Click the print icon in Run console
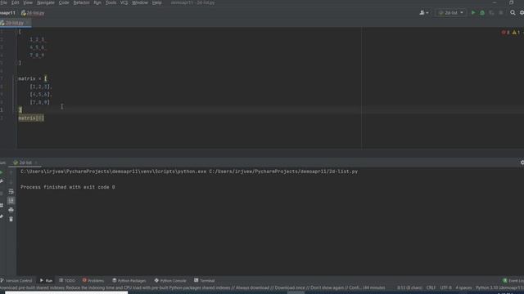The width and height of the screenshot is (524, 294). tap(11, 210)
